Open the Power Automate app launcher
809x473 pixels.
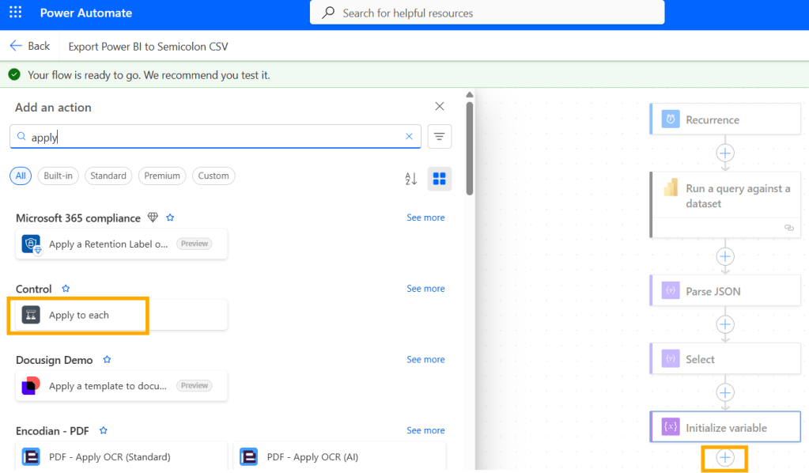[14, 13]
